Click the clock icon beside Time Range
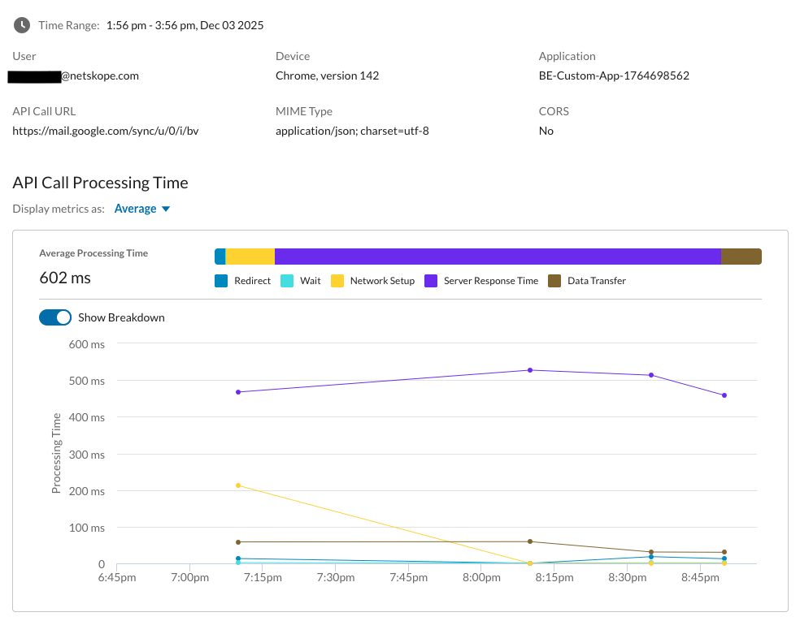800x621 pixels. (22, 25)
